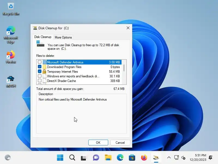Viewport: 218px width, 164px height.
Task: Uncheck the Downloaded Program Files checkbox
Action: [40, 67]
